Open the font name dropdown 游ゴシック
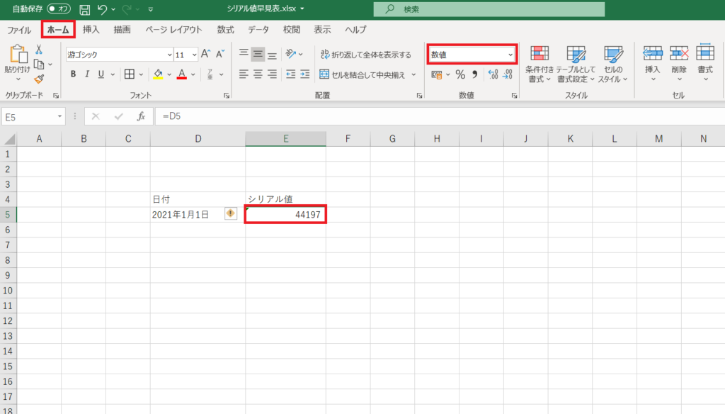The width and height of the screenshot is (725, 414). click(x=169, y=55)
